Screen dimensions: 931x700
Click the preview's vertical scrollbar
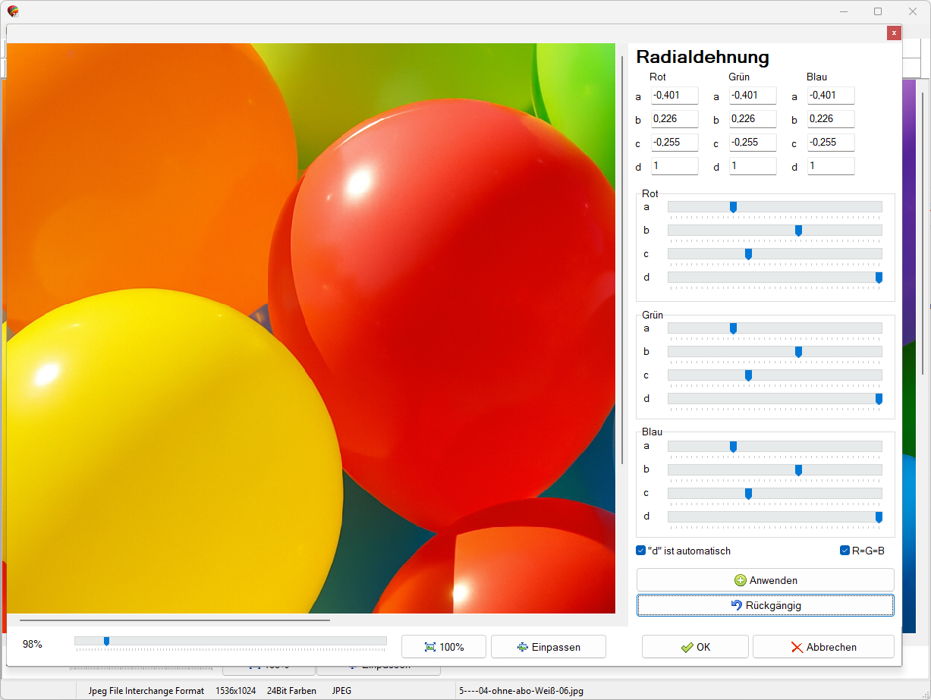tap(622, 258)
